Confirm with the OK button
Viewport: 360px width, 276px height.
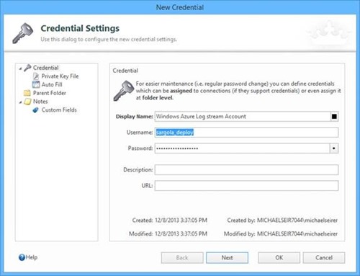pyautogui.click(x=279, y=258)
